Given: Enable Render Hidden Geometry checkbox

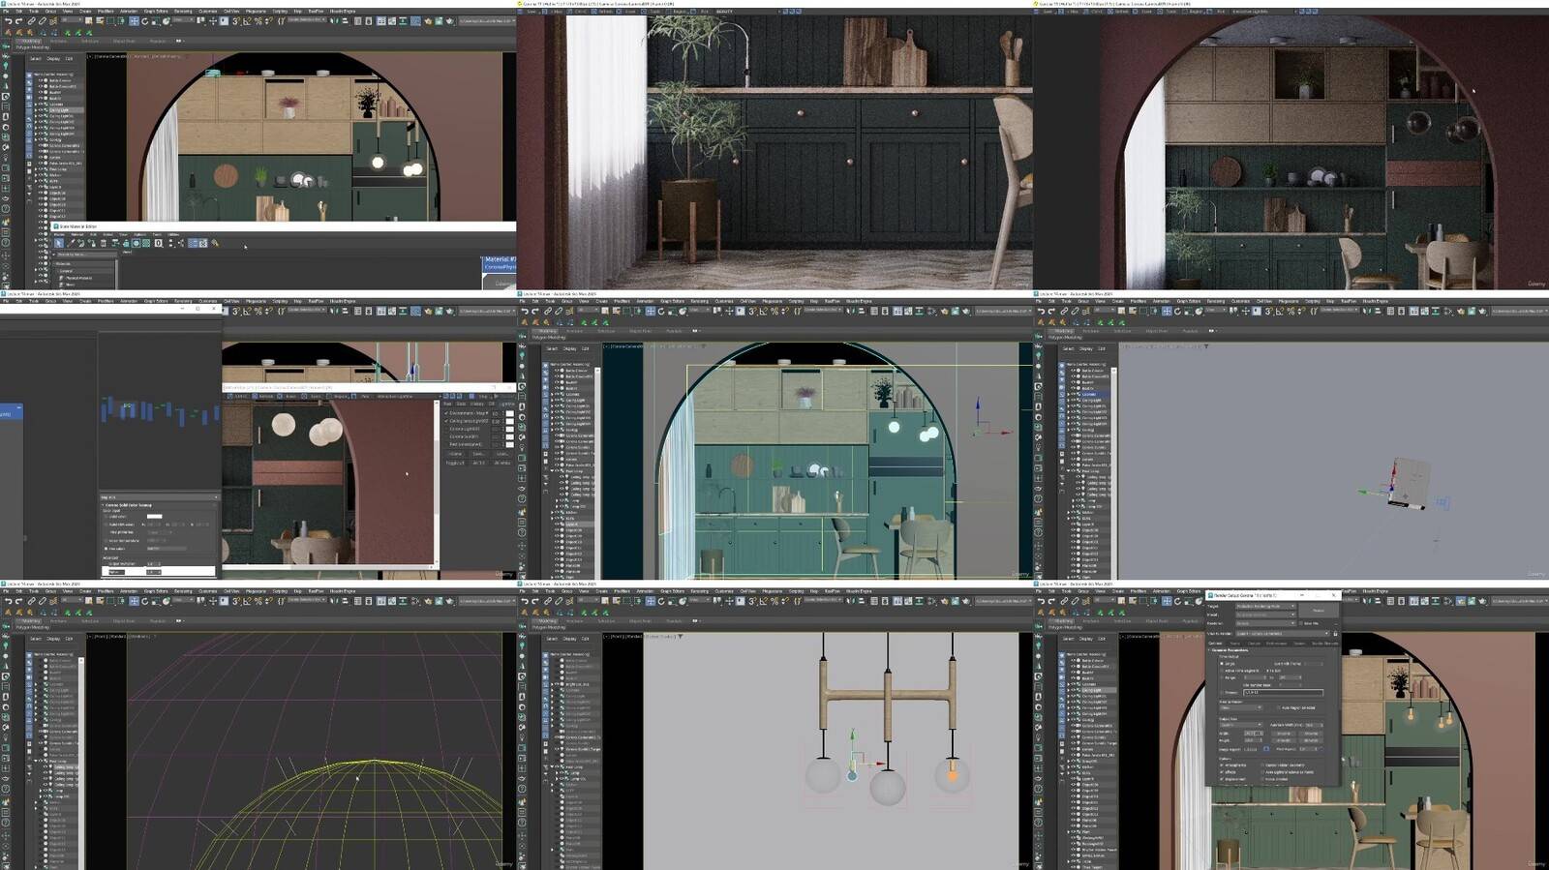Looking at the screenshot, I should pyautogui.click(x=1262, y=765).
